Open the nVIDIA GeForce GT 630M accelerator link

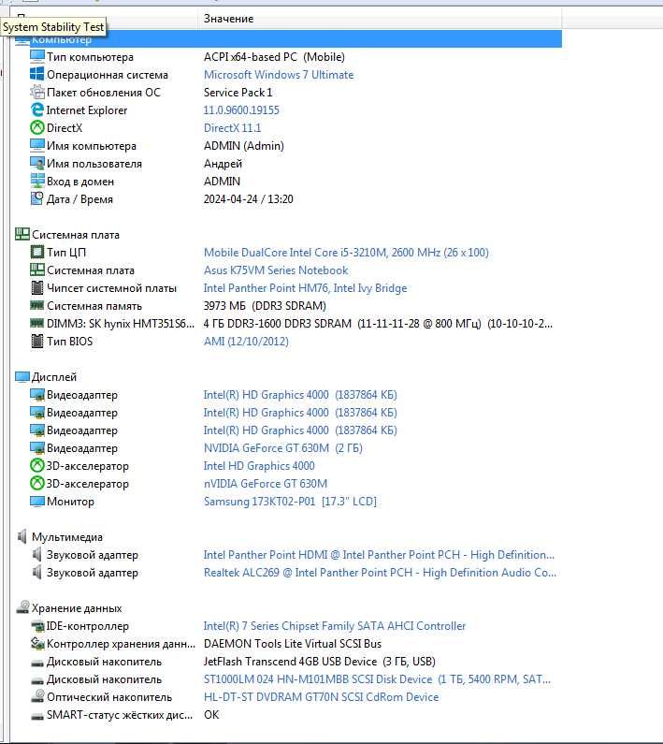point(266,484)
